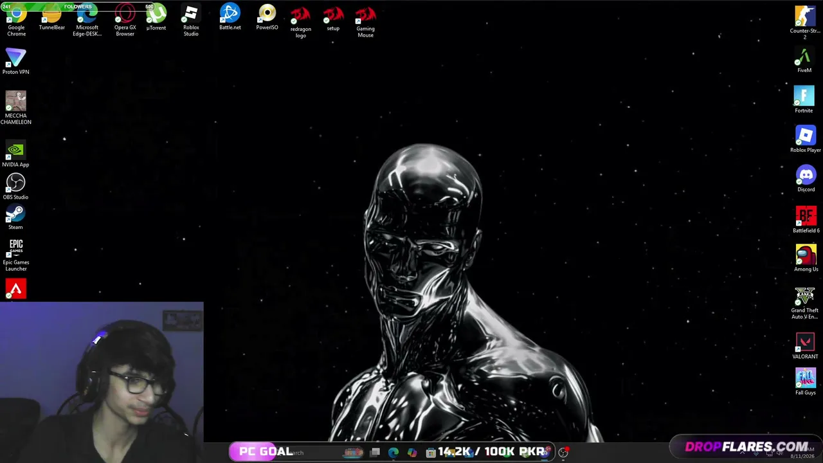Open Grand Theft Auto V shortcut
This screenshot has height=463, width=823.
click(804, 304)
